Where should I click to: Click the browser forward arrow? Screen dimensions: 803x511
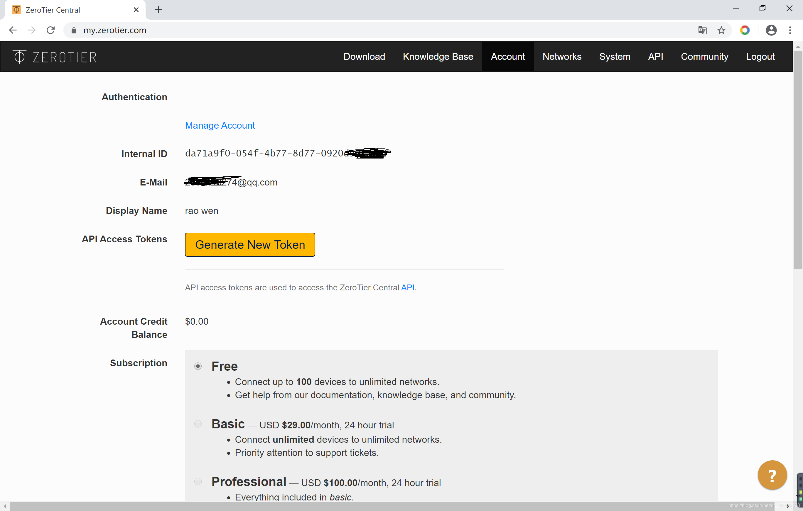(32, 30)
